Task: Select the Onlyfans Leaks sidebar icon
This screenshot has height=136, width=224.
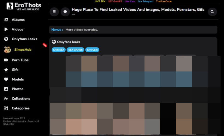Action: [6, 39]
